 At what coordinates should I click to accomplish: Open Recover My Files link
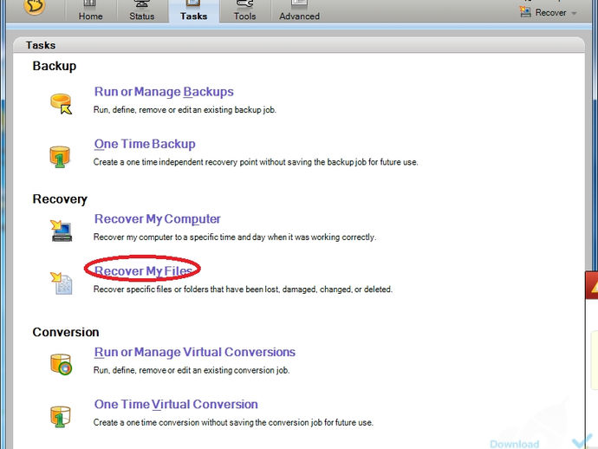pyautogui.click(x=143, y=270)
